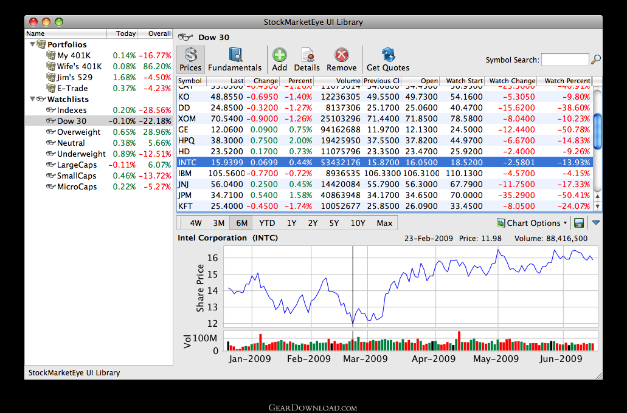Open the Chart Options dropdown
627x413 pixels.
532,223
